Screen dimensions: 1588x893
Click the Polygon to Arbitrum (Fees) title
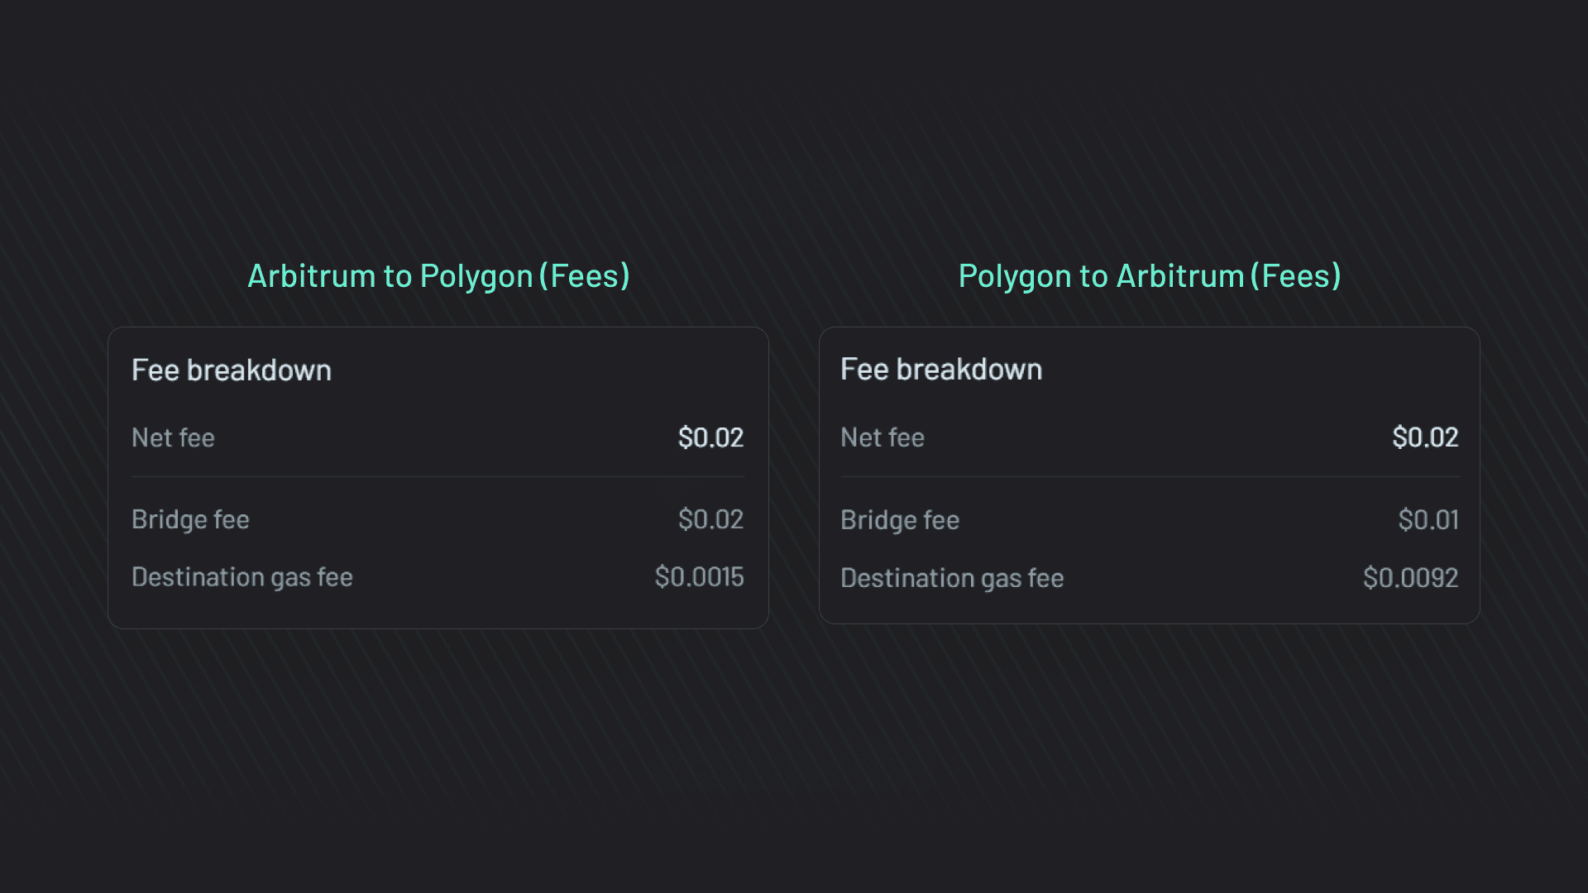point(1150,275)
